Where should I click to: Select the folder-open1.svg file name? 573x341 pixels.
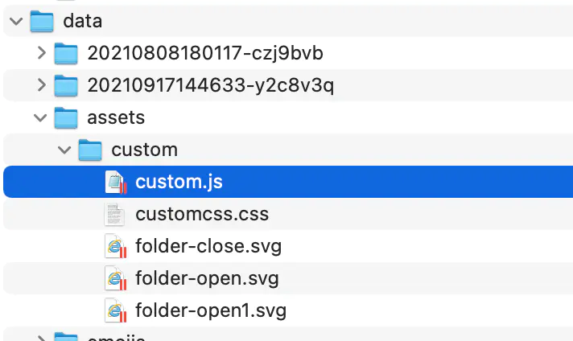click(211, 310)
